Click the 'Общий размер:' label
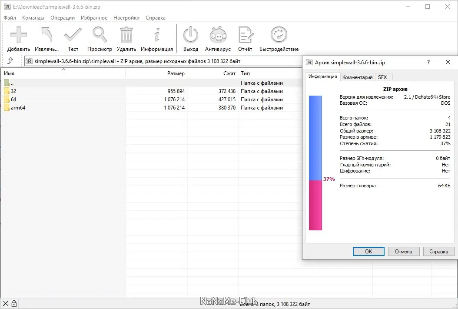The width and height of the screenshot is (458, 309). 356,131
